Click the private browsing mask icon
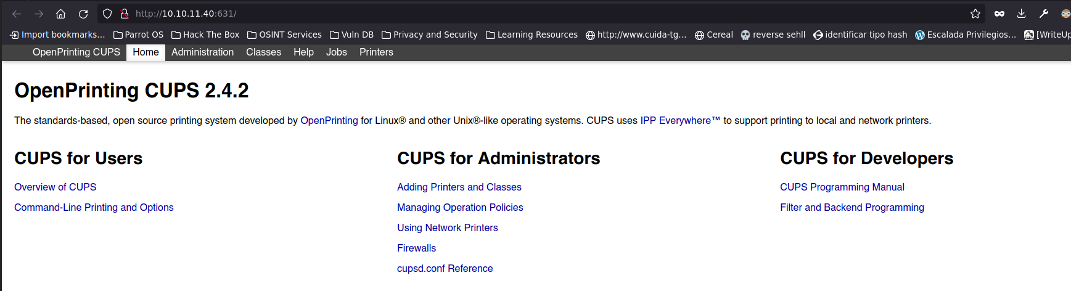The width and height of the screenshot is (1071, 291). click(x=999, y=14)
